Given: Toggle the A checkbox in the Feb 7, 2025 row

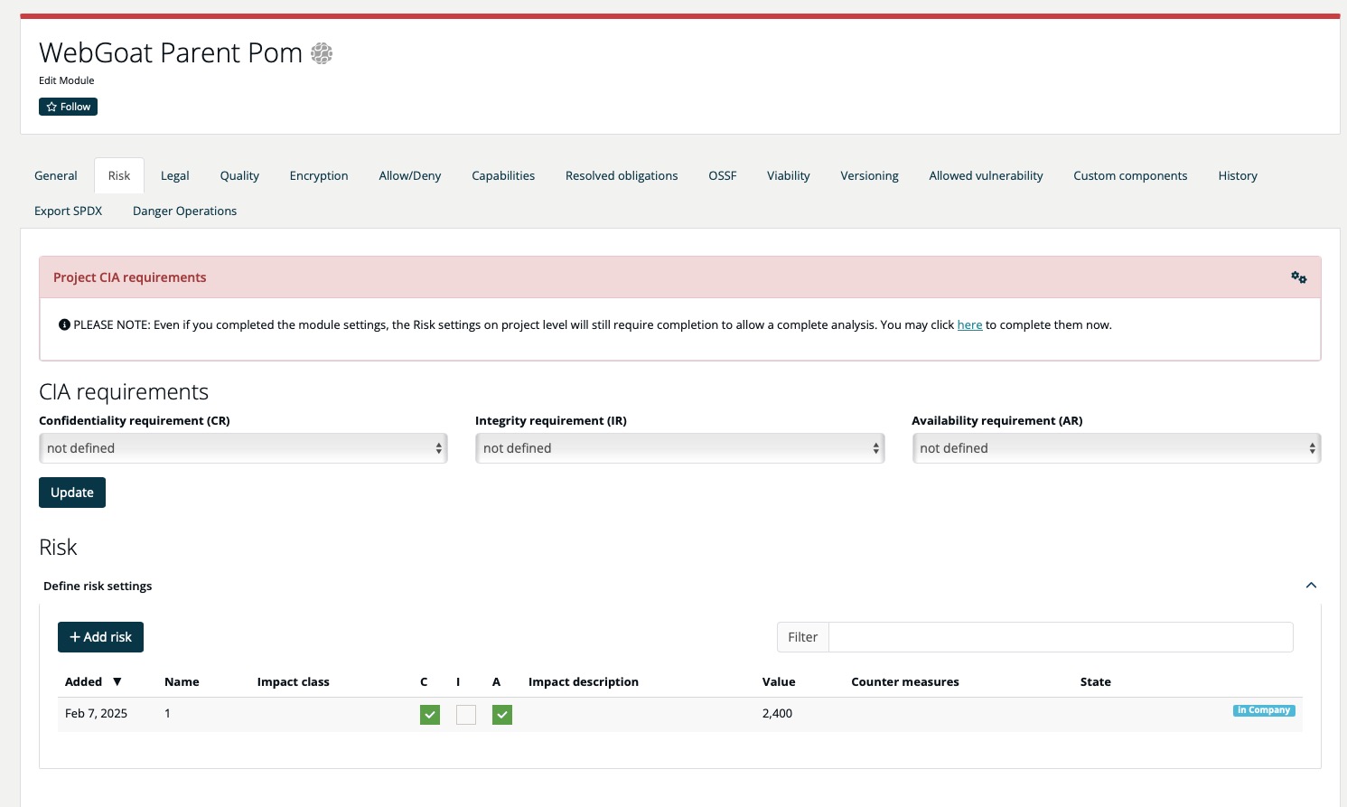Looking at the screenshot, I should [502, 715].
